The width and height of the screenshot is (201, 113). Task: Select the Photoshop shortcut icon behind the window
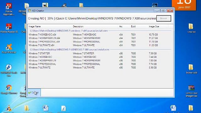(155, 5)
